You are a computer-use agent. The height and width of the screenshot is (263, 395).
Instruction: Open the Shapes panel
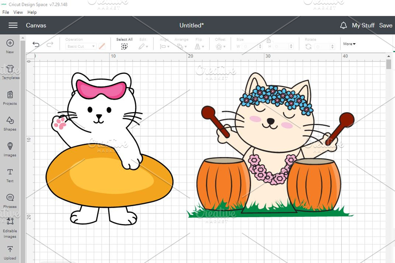pyautogui.click(x=10, y=124)
